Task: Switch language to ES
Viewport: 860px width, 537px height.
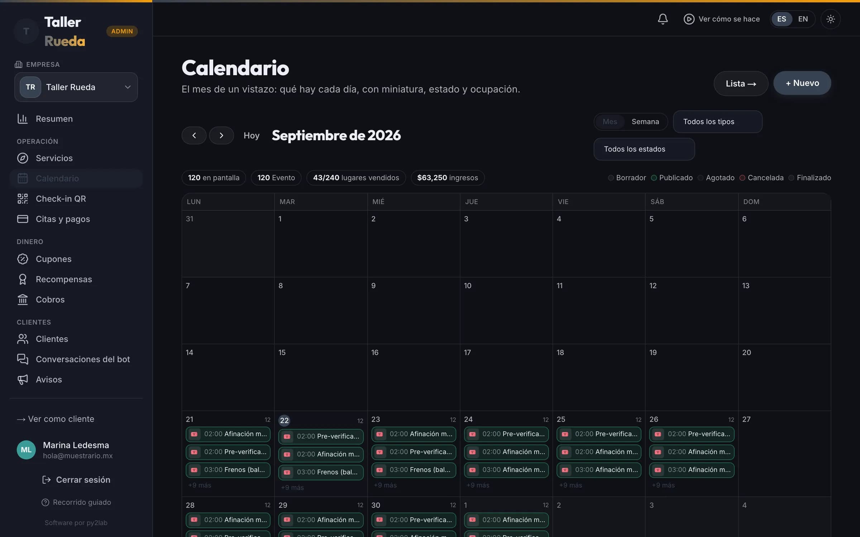Action: coord(782,19)
